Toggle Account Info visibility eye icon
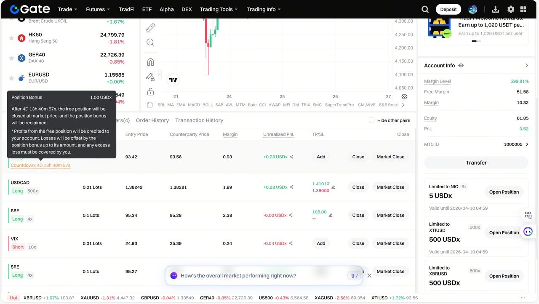Image resolution: width=539 pixels, height=304 pixels. tap(461, 66)
